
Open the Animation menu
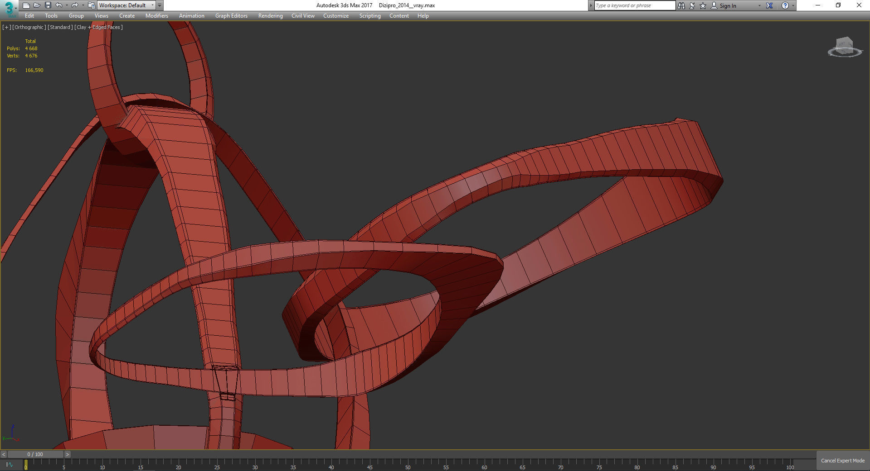pyautogui.click(x=192, y=16)
